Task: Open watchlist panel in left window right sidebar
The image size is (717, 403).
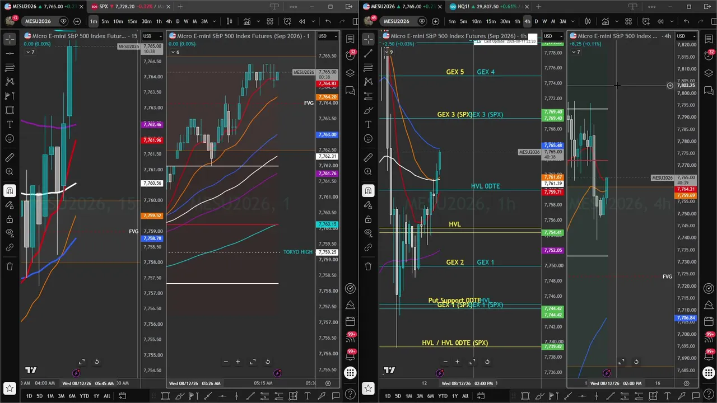Action: click(x=350, y=39)
